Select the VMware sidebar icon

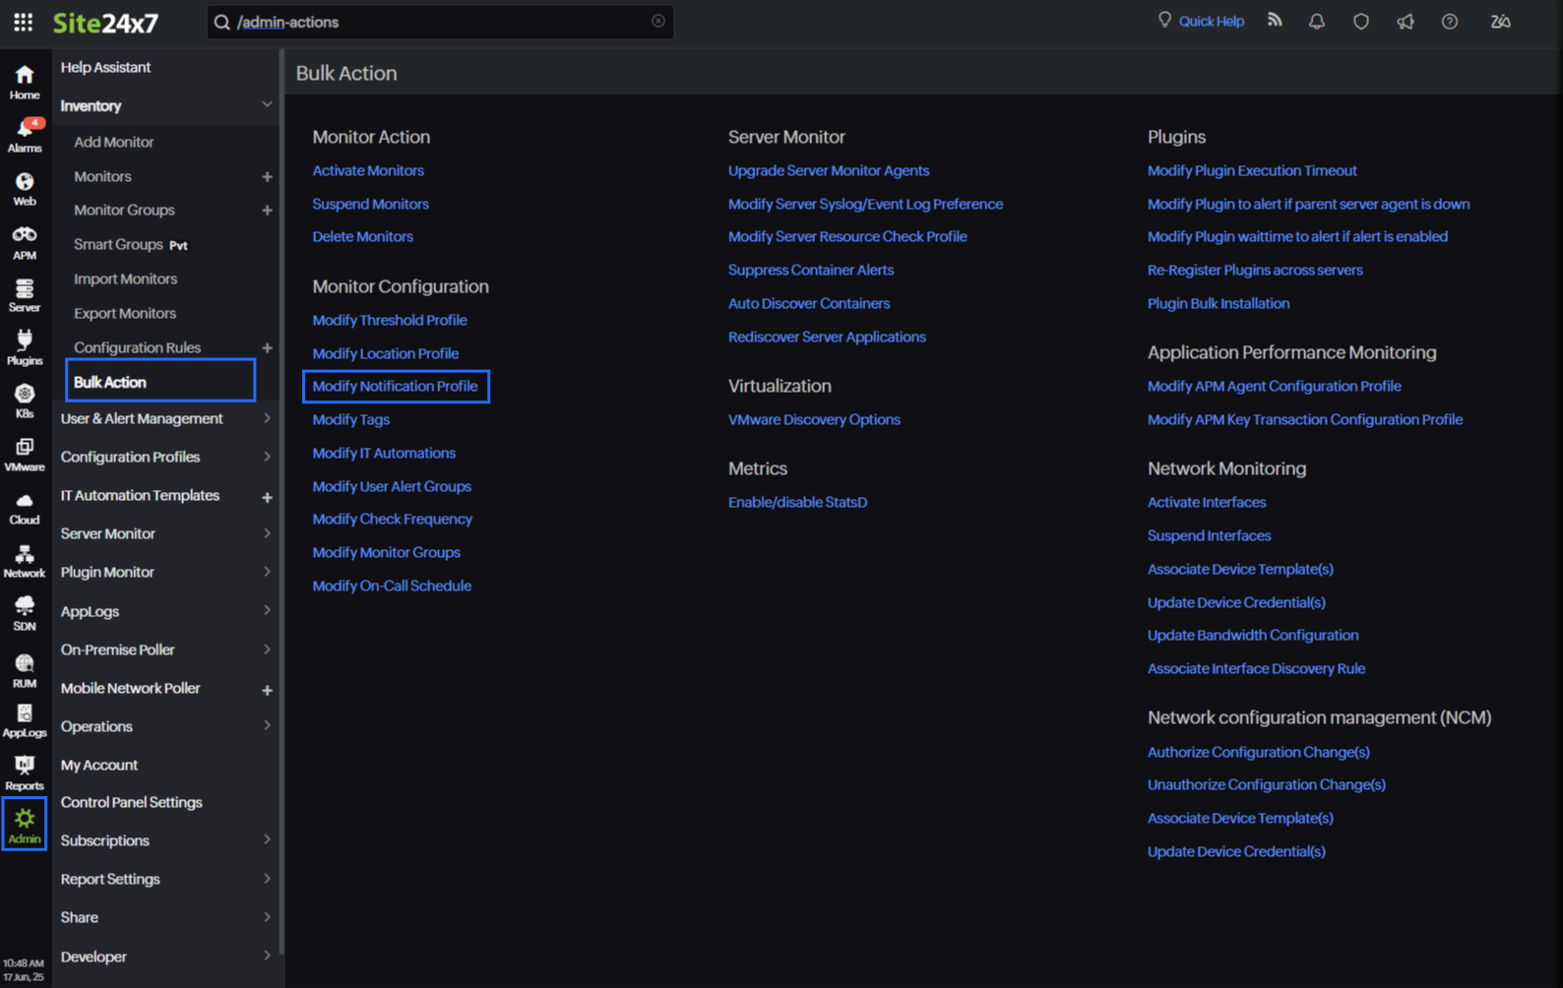point(25,454)
